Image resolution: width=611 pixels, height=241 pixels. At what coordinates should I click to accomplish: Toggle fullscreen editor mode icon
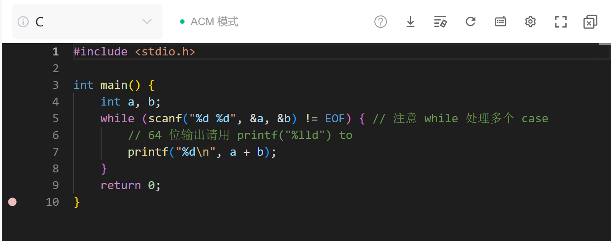coord(561,22)
